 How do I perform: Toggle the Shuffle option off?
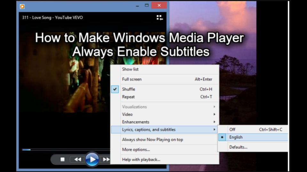(x=128, y=89)
